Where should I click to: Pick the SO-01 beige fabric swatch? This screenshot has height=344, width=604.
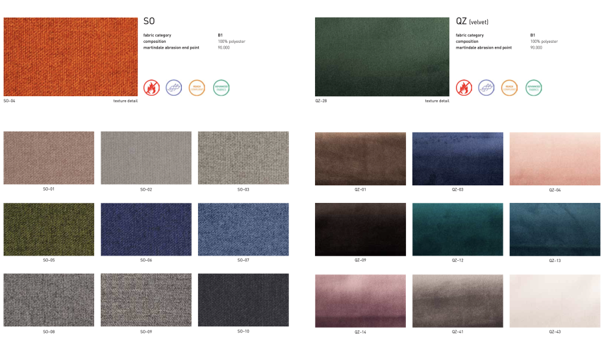pos(49,158)
